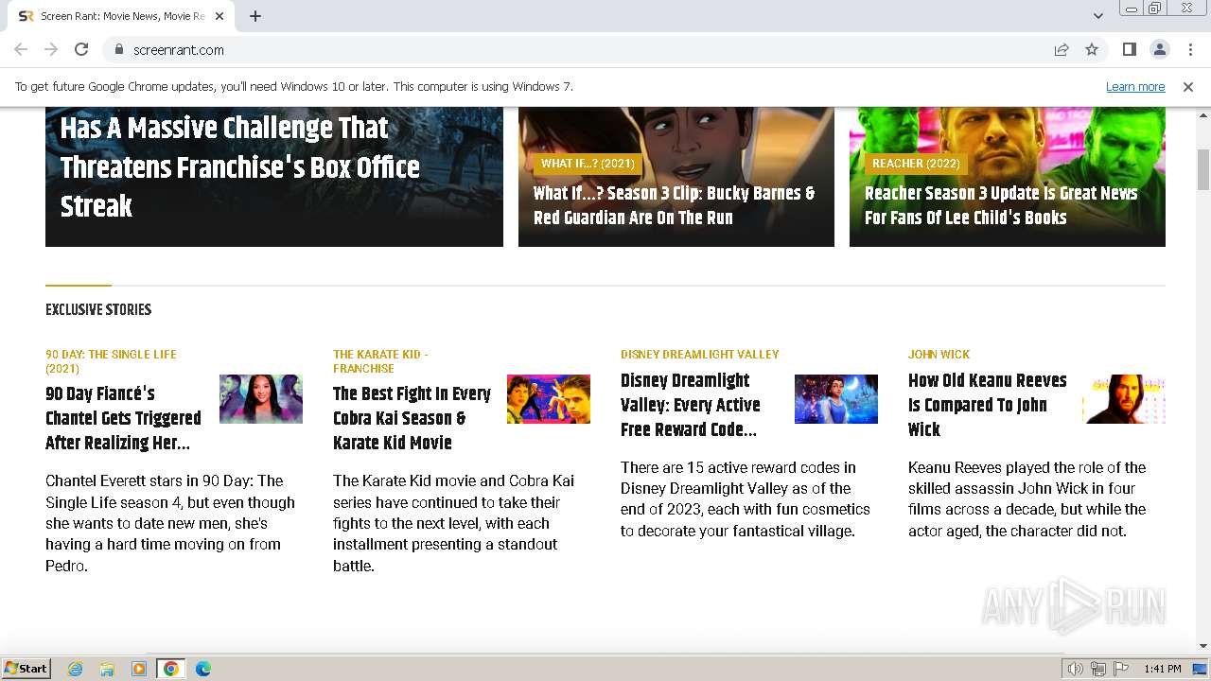Screen dimensions: 1211x681
Task: Click Disney Dreamlight Valley category label
Action: pos(699,354)
